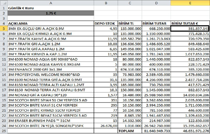Click the 'Günlük € Kuru' cell

click(51, 8)
